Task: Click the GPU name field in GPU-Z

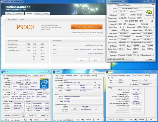Action: click(x=130, y=9)
